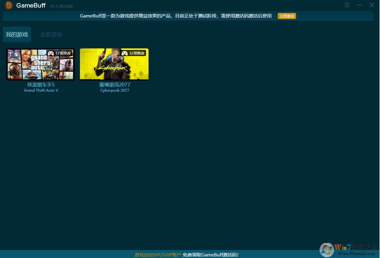The image size is (380, 258).
Task: Close the GameBuff window
Action: click(372, 5)
